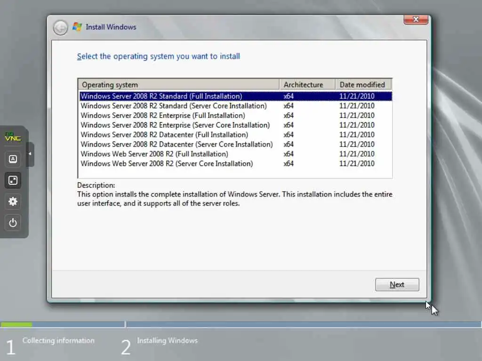Select Windows Web Server 2008 R2 (Server Core Installation)
The image size is (482, 361).
coord(235,164)
